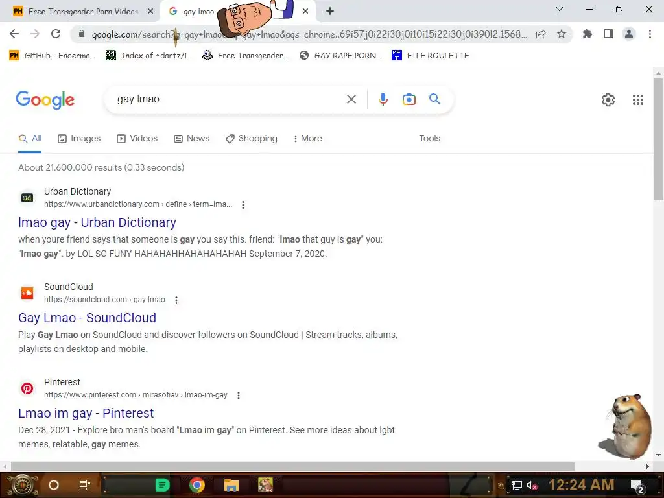Open the Chrome profile avatar
Screen dimensions: 664x498
pos(629,34)
